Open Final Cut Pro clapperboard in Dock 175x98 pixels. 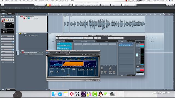(x=89, y=94)
